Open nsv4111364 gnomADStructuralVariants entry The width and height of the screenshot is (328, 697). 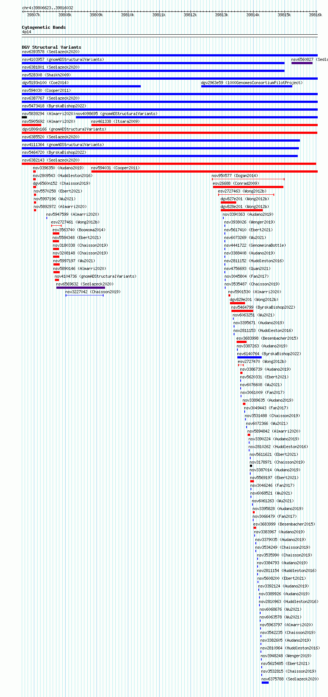point(63,145)
